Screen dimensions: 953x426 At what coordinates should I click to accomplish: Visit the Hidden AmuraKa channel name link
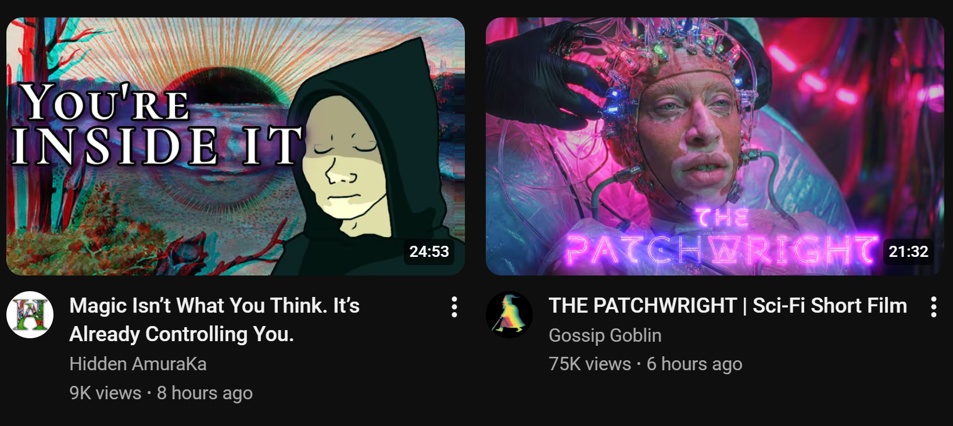coord(138,364)
